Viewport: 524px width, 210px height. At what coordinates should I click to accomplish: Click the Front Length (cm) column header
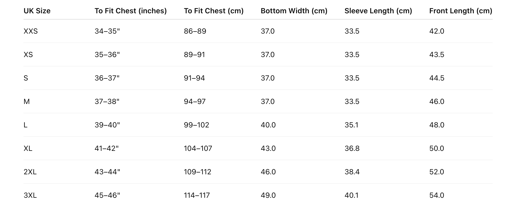coord(461,11)
